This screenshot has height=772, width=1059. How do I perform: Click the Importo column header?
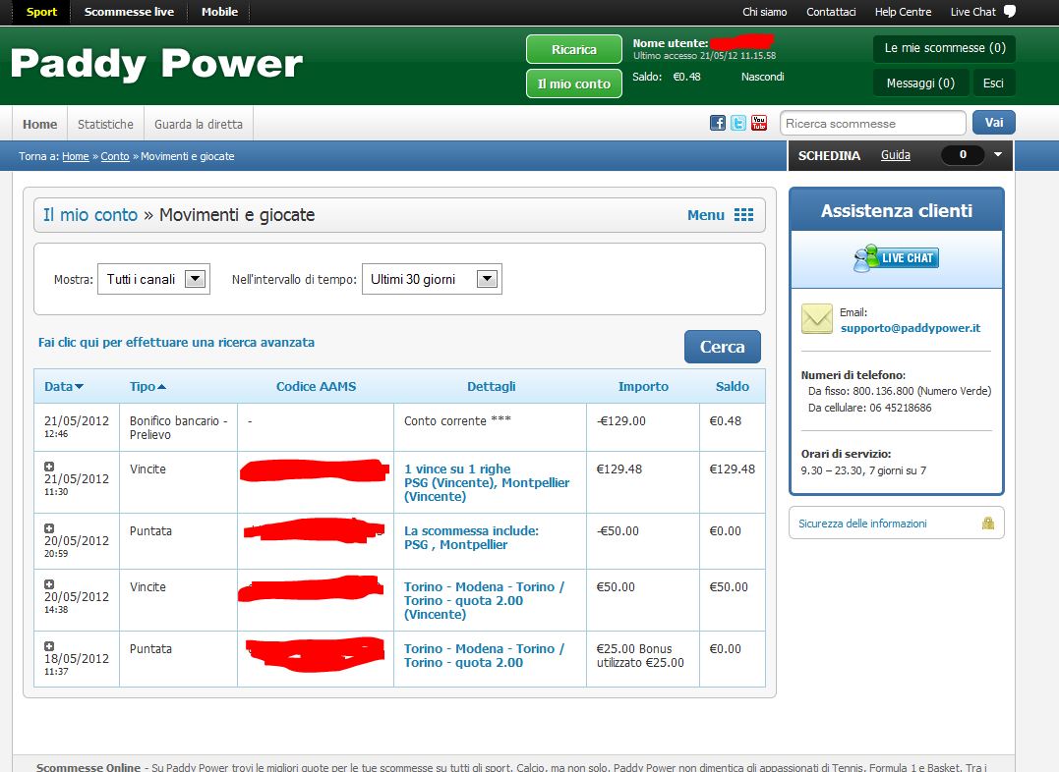(x=643, y=386)
